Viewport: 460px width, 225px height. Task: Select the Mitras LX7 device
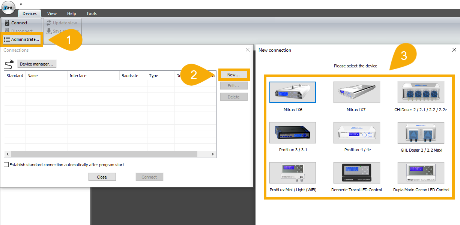(x=356, y=92)
